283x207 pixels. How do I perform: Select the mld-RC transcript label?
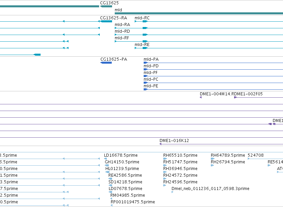(x=142, y=18)
